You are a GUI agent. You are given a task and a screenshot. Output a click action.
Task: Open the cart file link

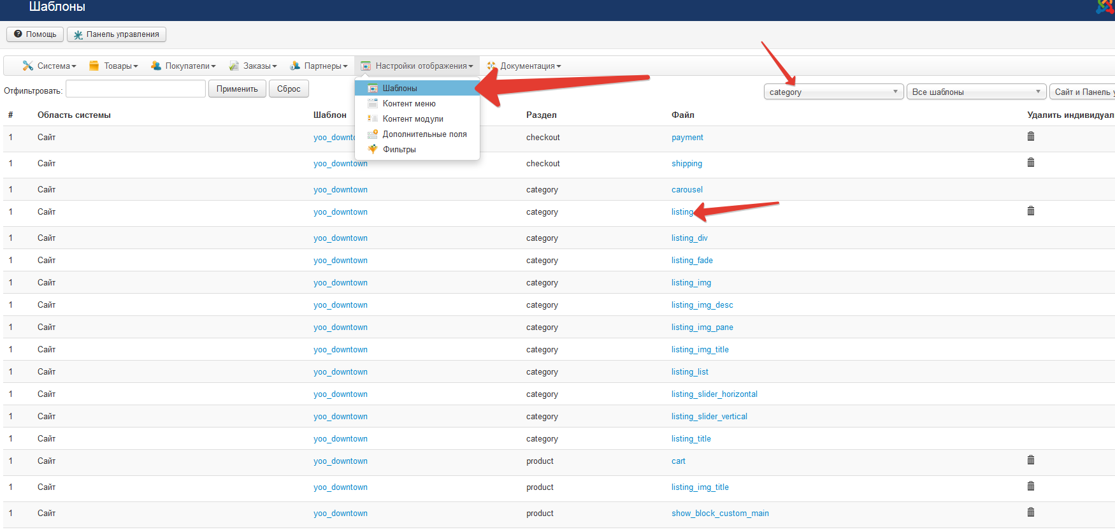coord(679,461)
